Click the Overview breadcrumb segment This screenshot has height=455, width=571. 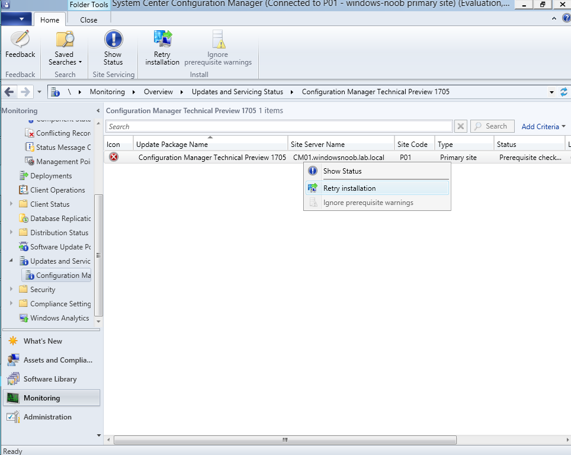pyautogui.click(x=158, y=92)
